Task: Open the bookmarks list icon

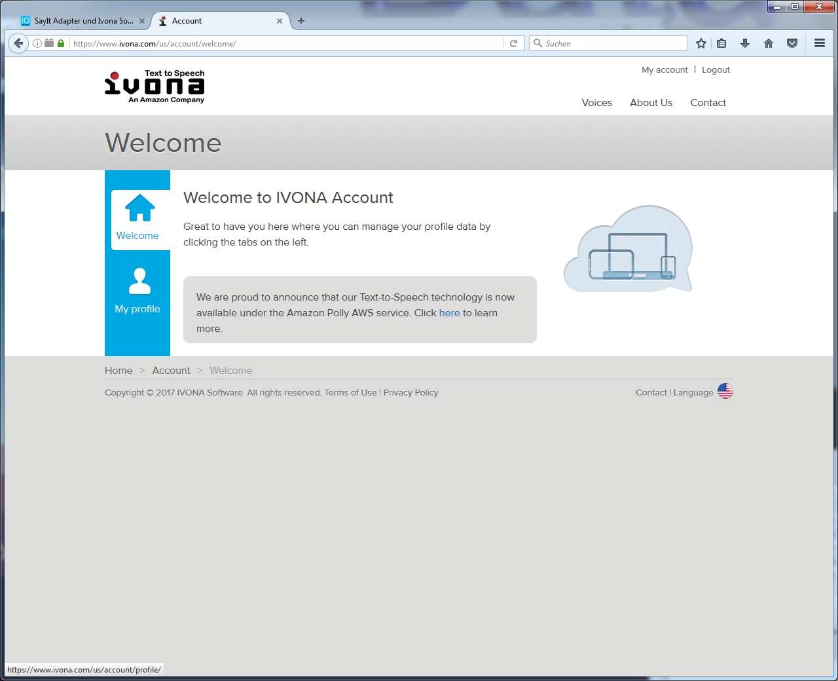Action: [721, 43]
